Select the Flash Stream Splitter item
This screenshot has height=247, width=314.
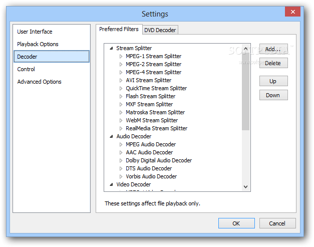pos(150,96)
